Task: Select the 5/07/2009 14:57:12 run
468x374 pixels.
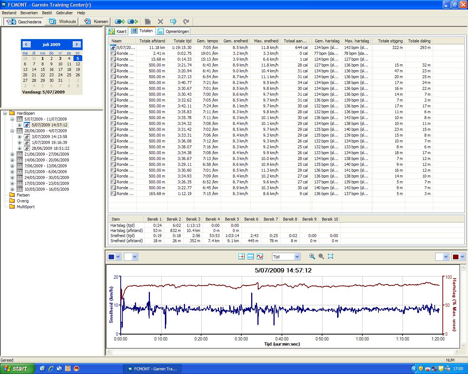Action: click(x=49, y=125)
